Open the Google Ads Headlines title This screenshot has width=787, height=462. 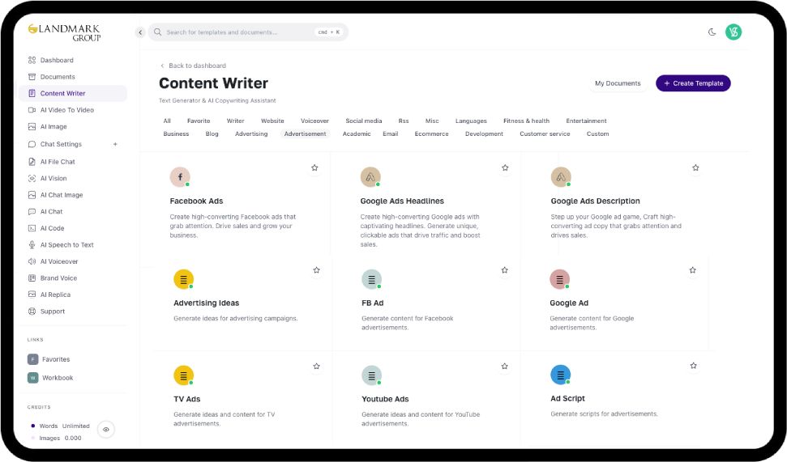click(402, 201)
